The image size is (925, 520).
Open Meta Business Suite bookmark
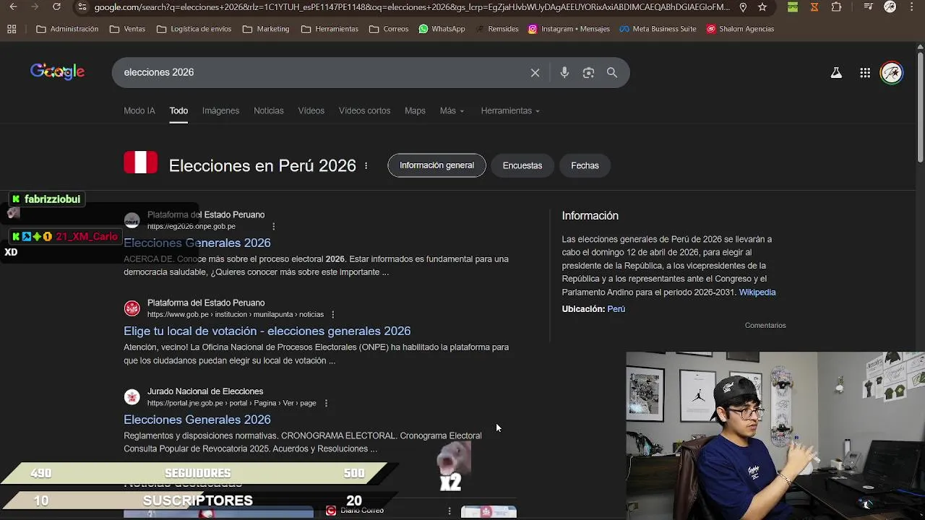click(658, 29)
